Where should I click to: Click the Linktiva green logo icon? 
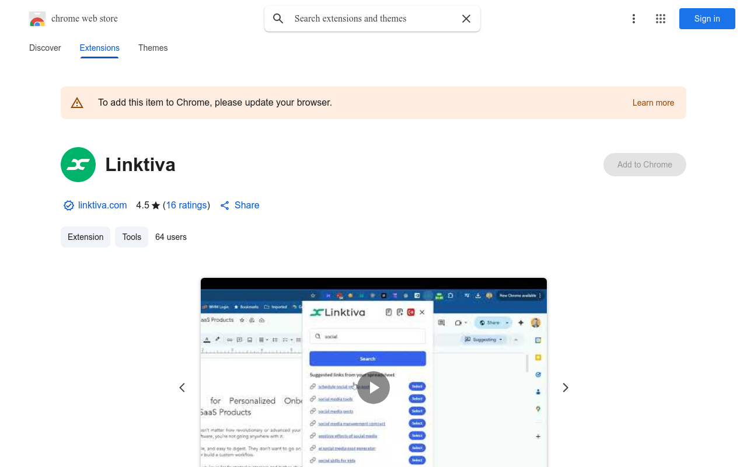coord(78,165)
